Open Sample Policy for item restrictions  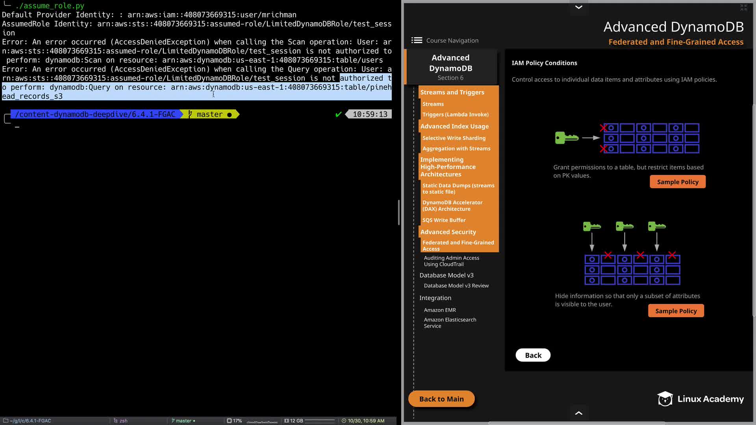coord(677,182)
